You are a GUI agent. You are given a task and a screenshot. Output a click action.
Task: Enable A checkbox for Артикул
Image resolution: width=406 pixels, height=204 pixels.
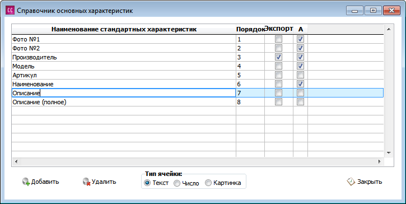(300, 75)
